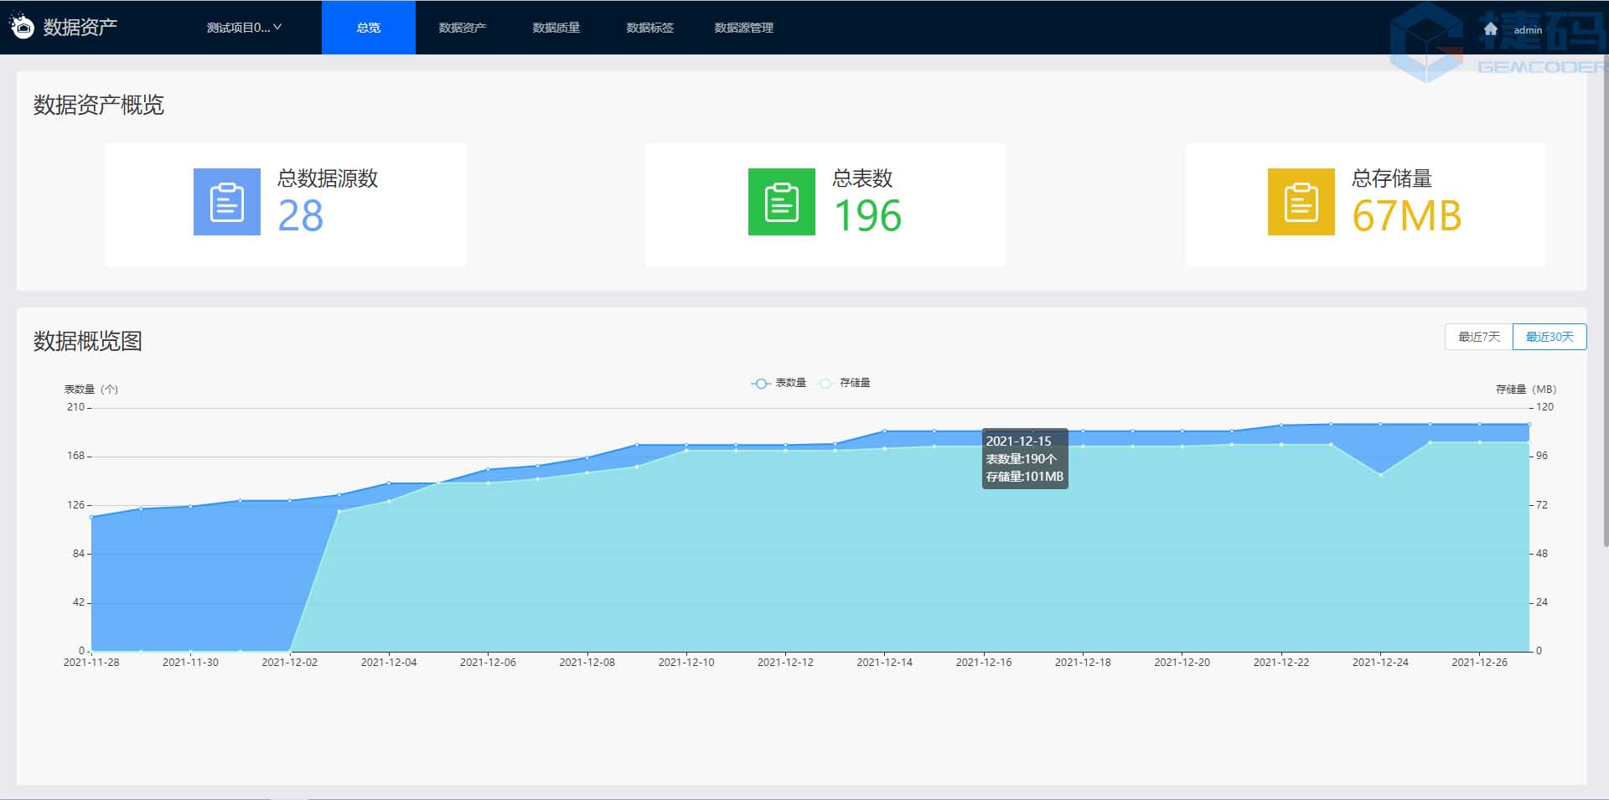The image size is (1609, 800).
Task: Click the vertical page scrollbar
Action: coord(1605,302)
